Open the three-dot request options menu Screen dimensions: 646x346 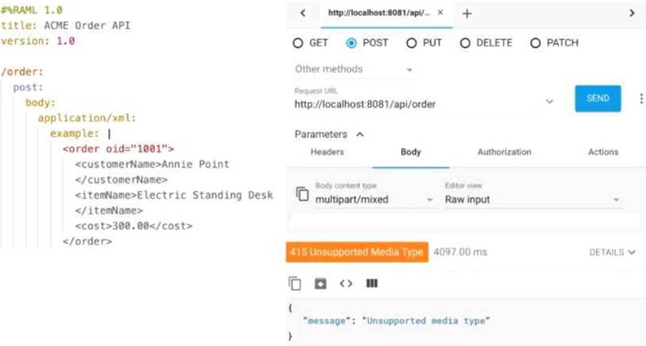coord(641,99)
